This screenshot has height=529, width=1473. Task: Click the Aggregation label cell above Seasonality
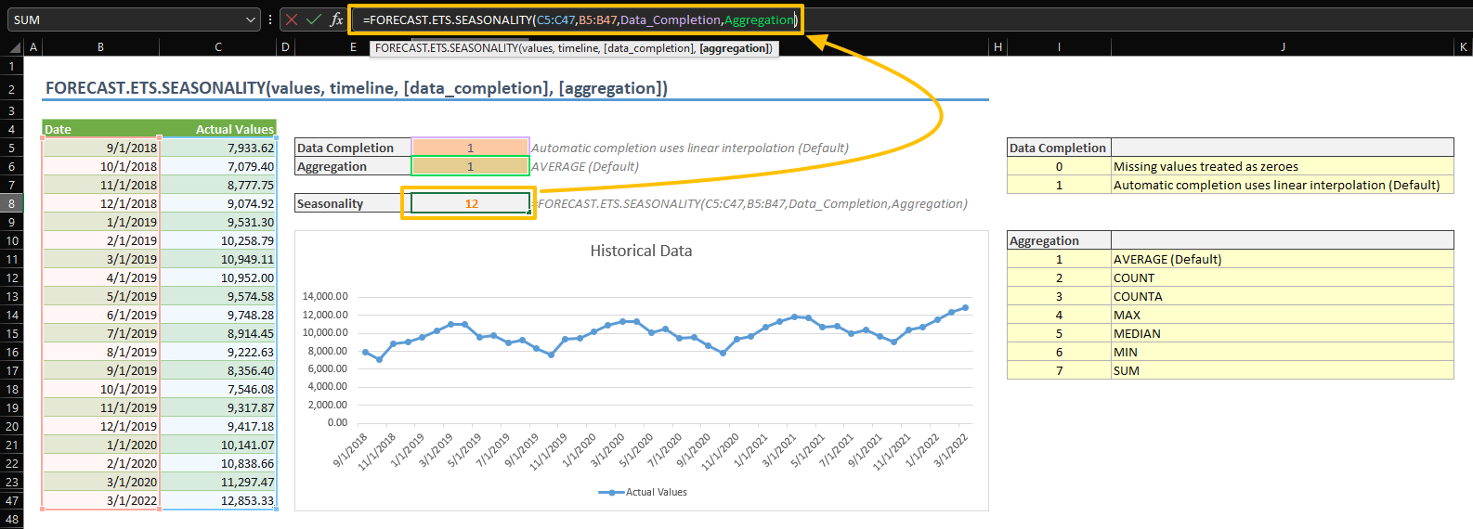pos(352,166)
